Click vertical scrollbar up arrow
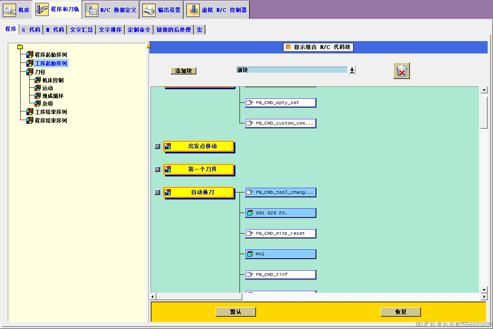This screenshot has width=493, height=329. click(x=484, y=90)
